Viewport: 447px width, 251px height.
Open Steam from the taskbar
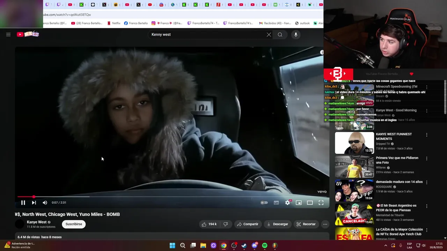pos(244,245)
